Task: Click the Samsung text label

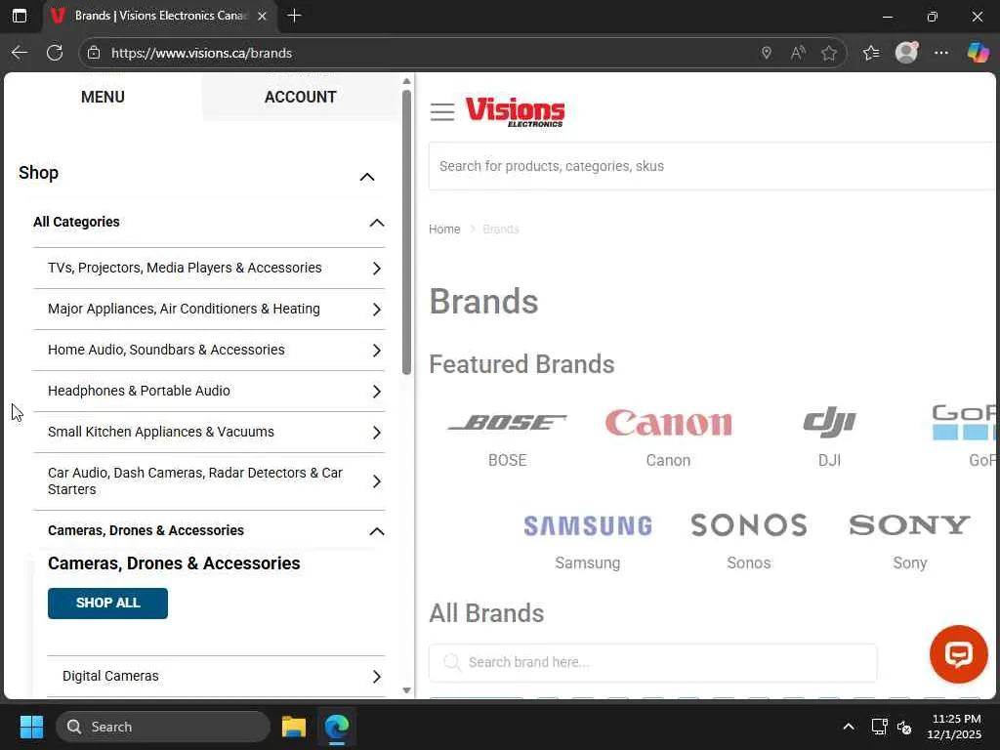Action: [x=587, y=563]
